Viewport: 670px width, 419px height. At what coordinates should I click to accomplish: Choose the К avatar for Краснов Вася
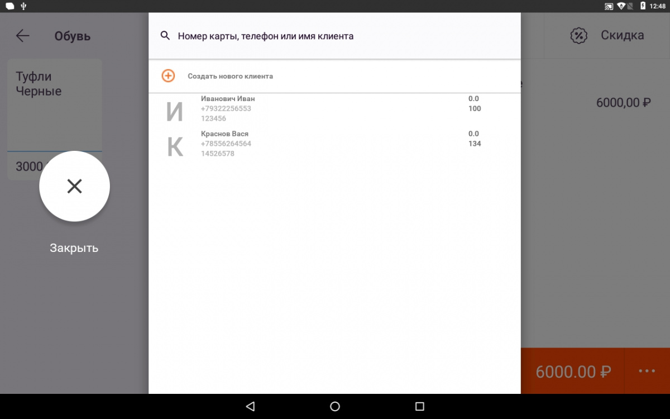[175, 147]
